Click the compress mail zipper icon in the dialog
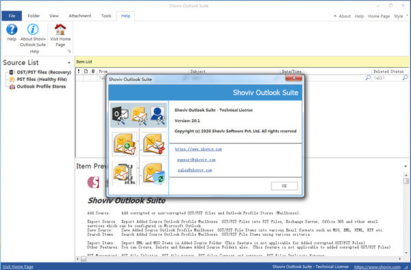Screen dimensions: 411x270 point(125,173)
